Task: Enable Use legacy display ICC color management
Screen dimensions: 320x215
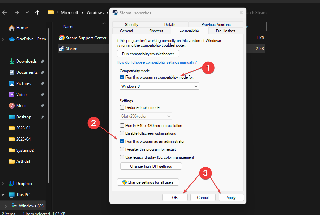Action: 122,157
